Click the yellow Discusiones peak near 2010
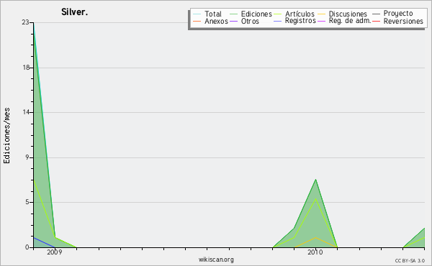Viewport: 432px width, 266px height. point(316,237)
